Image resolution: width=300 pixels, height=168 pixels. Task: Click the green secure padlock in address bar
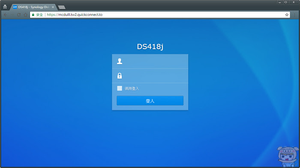33,15
